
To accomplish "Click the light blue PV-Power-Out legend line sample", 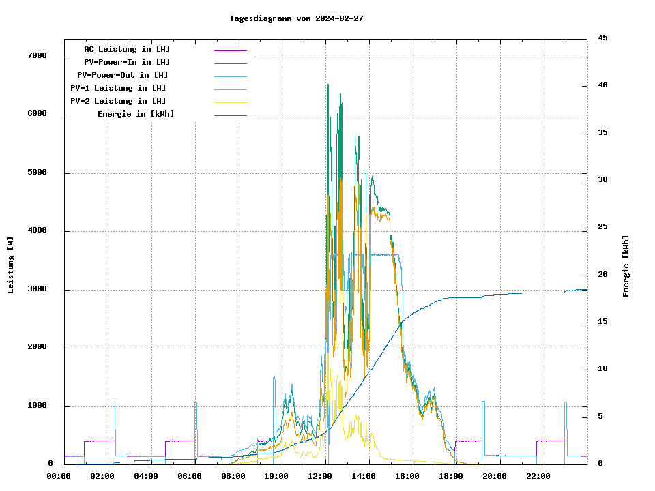I will click(x=230, y=76).
